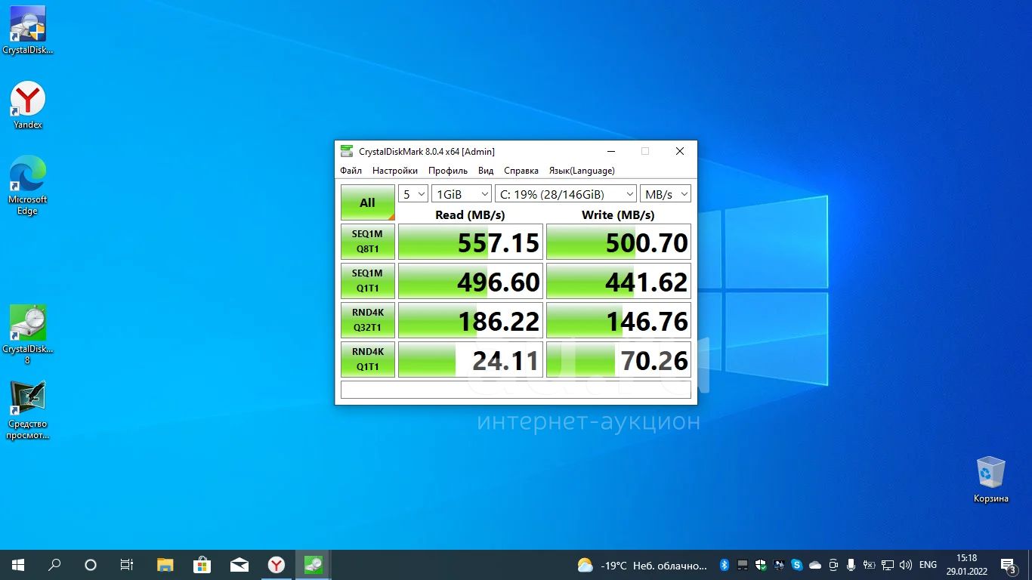Close the CrystalDiskMark window
This screenshot has height=580, width=1032.
point(679,151)
